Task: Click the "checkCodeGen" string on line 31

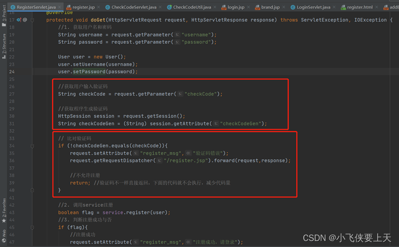Action: [241, 124]
